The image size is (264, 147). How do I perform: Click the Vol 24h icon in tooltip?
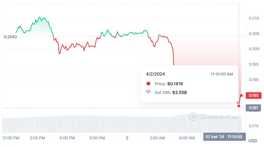(148, 92)
